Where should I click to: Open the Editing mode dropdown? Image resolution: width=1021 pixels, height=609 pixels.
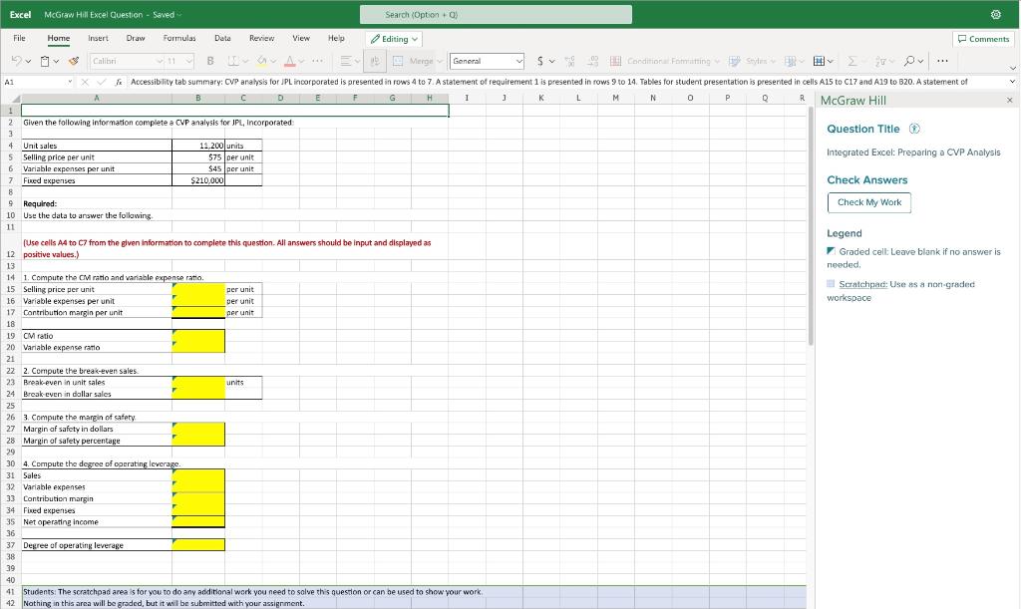pos(394,39)
